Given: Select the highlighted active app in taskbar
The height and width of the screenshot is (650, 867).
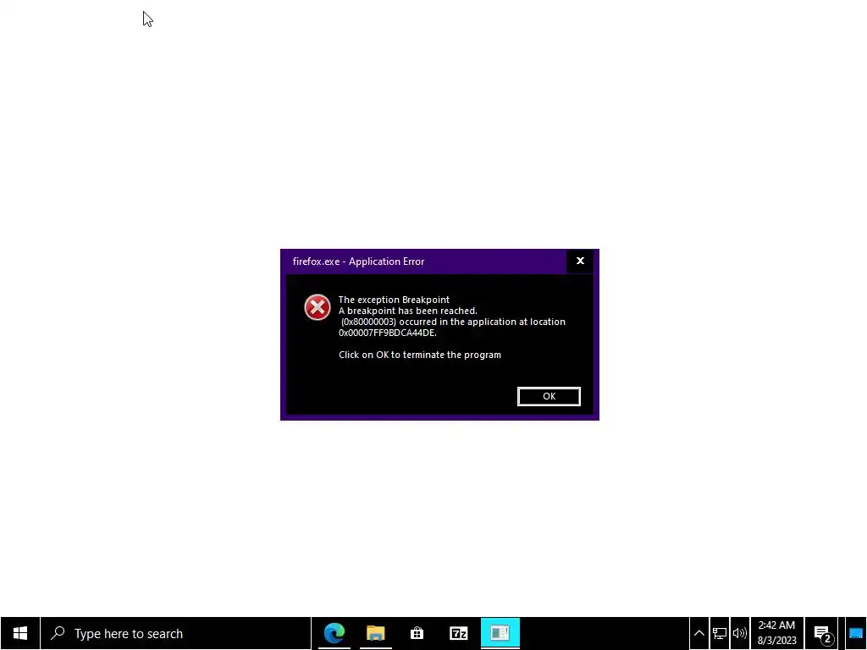Looking at the screenshot, I should coord(500,633).
